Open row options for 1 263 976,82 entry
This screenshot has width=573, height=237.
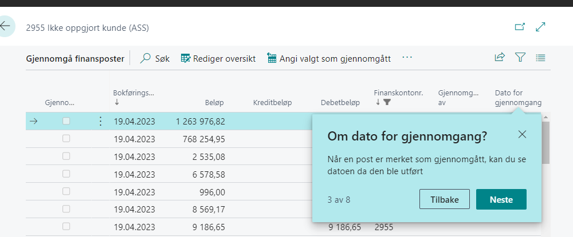coord(101,121)
